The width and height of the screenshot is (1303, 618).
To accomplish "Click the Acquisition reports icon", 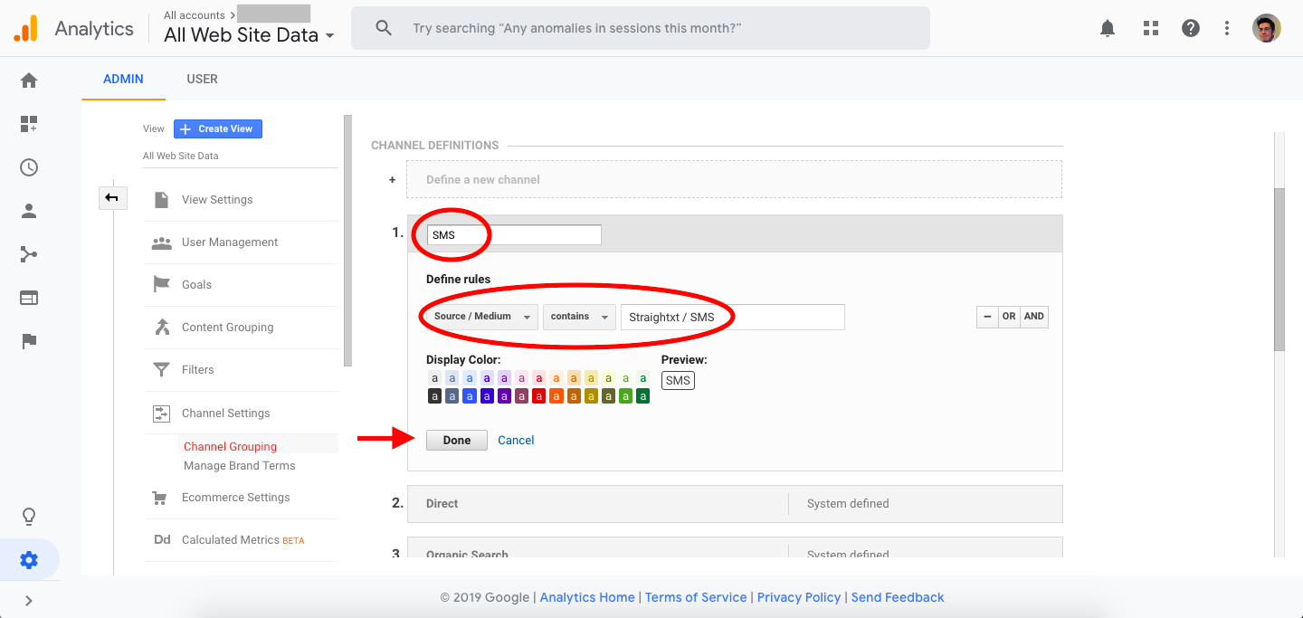I will click(x=28, y=253).
